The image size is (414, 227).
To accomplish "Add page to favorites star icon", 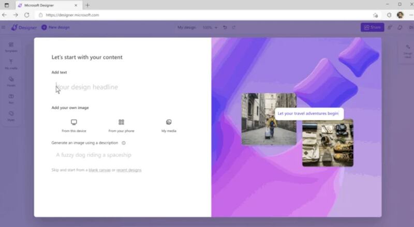I will pos(376,16).
